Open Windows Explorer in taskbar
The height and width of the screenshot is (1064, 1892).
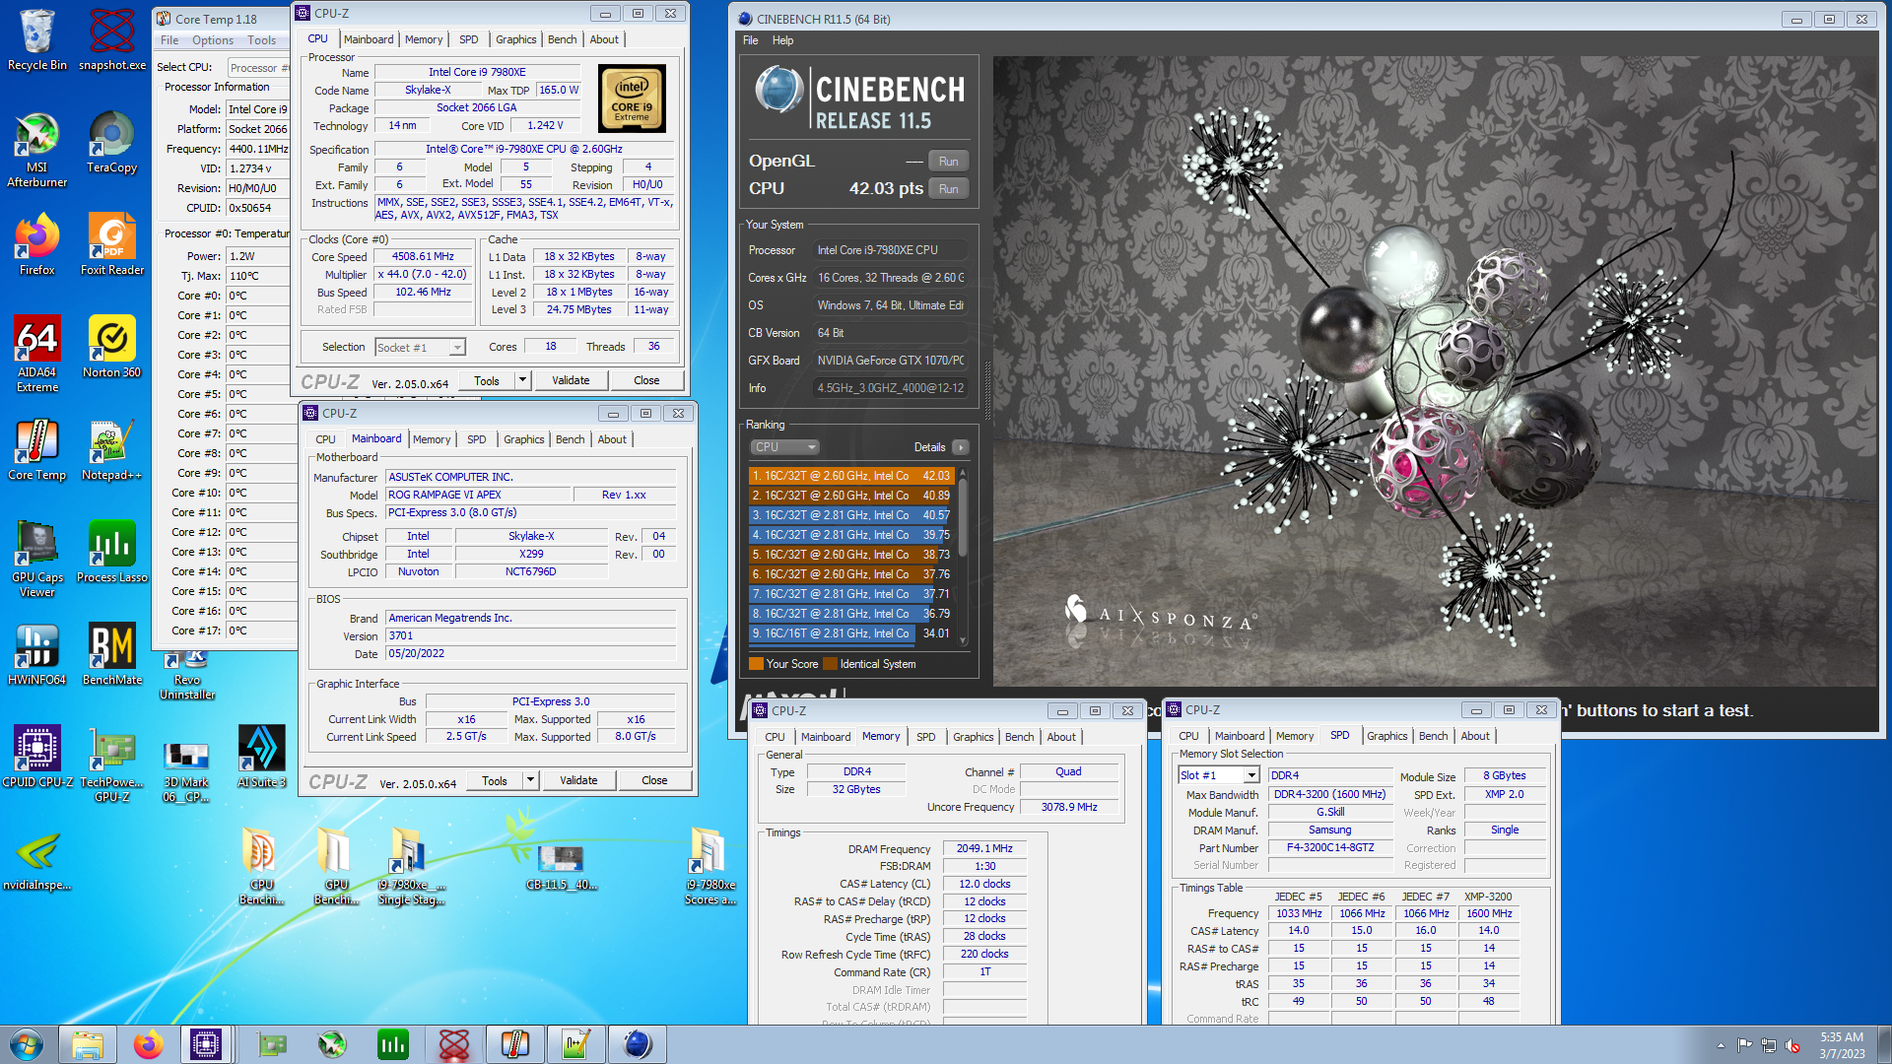coord(88,1044)
